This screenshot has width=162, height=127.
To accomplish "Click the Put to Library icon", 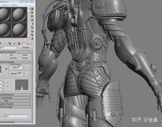I will pos(9,43).
